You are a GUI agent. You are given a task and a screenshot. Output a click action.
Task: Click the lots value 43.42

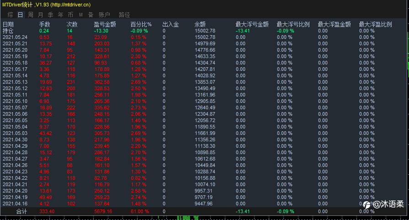point(46,133)
